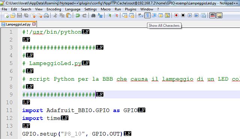The height and width of the screenshot is (139, 240).
Task: Click line number 1 in the margin
Action: pos(11,32)
